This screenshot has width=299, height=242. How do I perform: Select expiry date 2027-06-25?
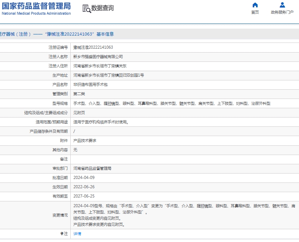[84, 196]
